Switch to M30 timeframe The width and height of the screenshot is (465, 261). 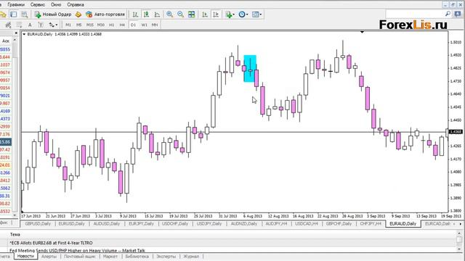point(101,25)
